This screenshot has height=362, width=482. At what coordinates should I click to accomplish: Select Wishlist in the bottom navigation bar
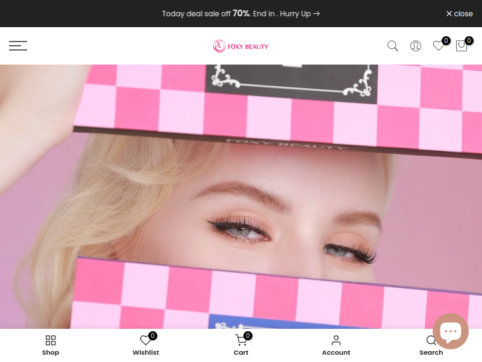click(146, 346)
